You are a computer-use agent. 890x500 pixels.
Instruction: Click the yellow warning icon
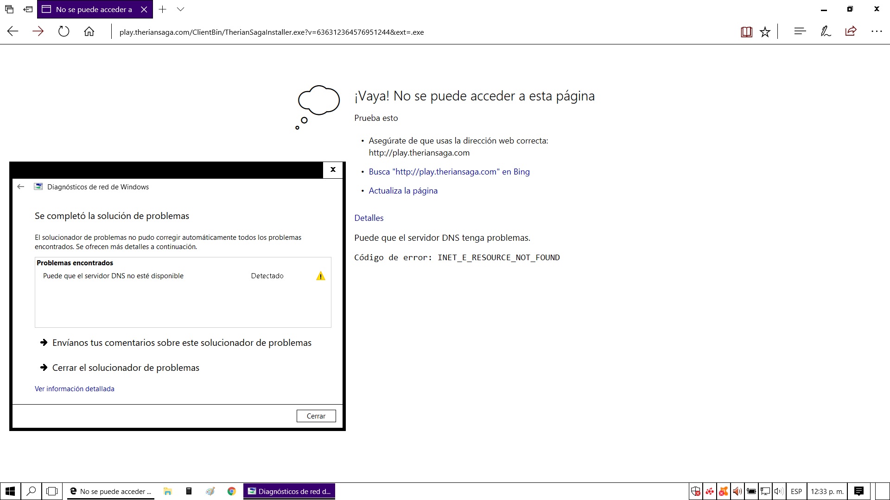pyautogui.click(x=321, y=276)
